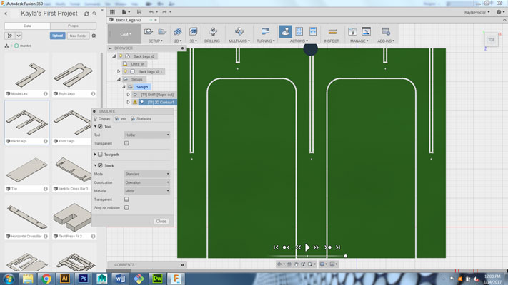The image size is (508, 285).
Task: Switch to the Display tab in Simulate
Action: pyautogui.click(x=102, y=118)
